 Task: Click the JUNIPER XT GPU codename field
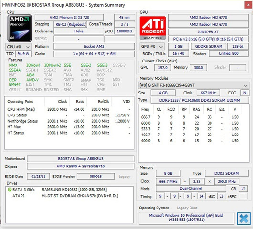[x=208, y=32]
